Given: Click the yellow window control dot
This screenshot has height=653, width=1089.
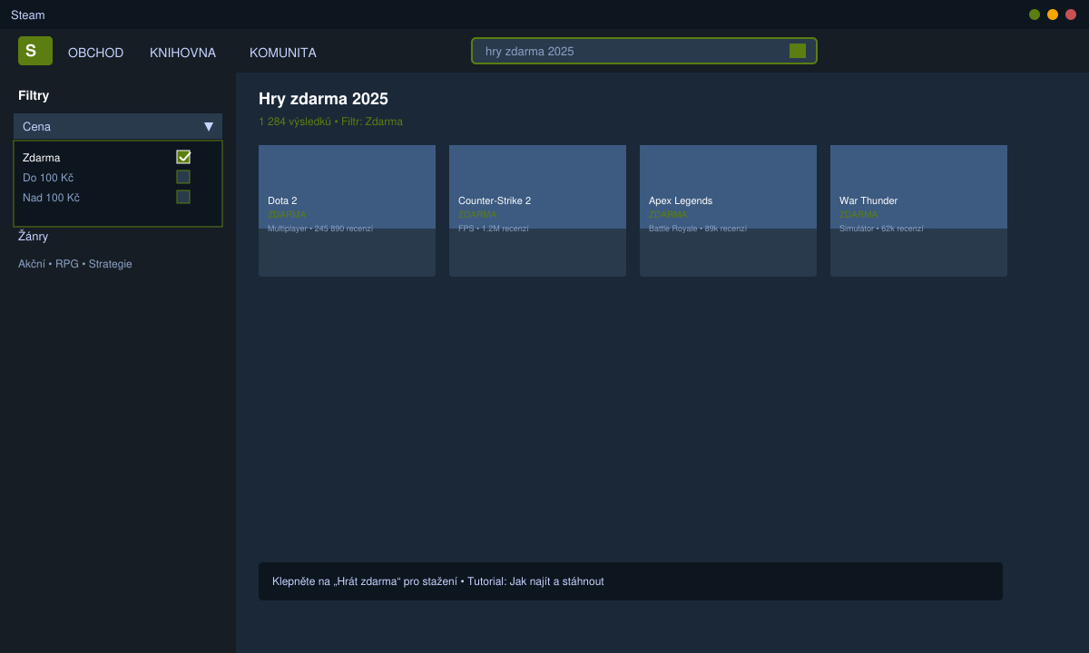Looking at the screenshot, I should point(1053,15).
